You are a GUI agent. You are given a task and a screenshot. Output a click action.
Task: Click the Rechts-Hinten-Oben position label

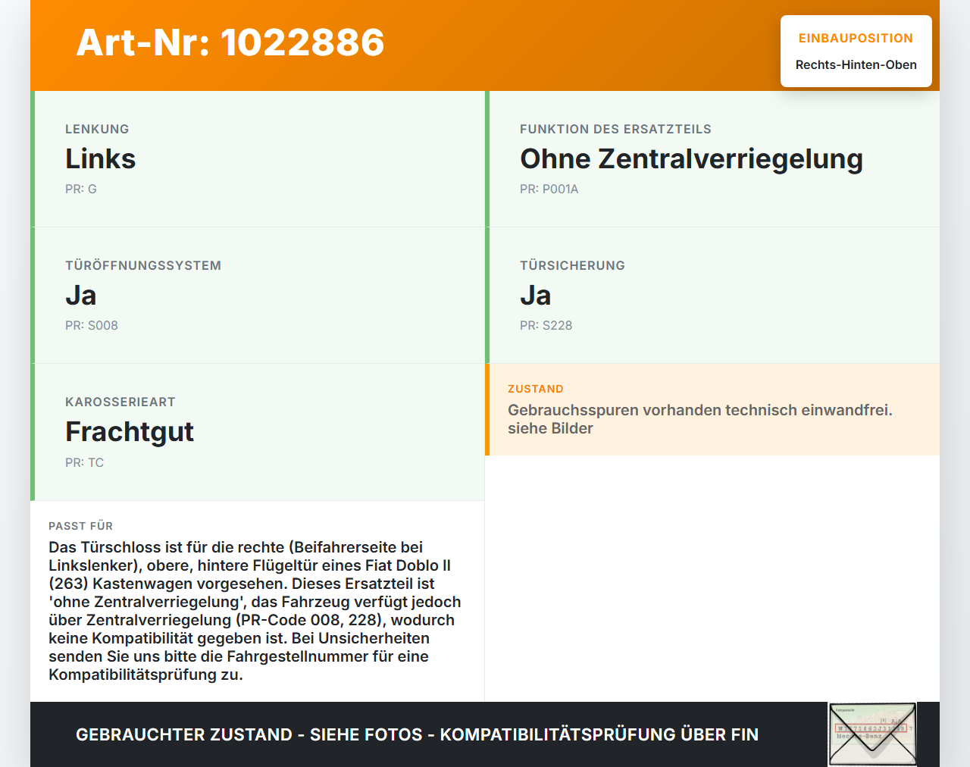tap(856, 64)
